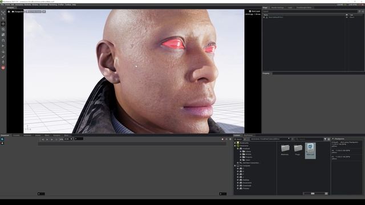
Task: Click the red record icon in left toolbar
Action: [x=3, y=68]
